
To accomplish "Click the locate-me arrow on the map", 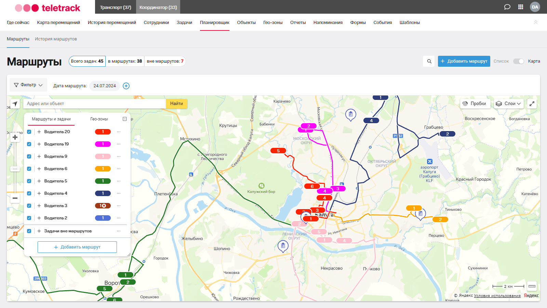I will 15,104.
